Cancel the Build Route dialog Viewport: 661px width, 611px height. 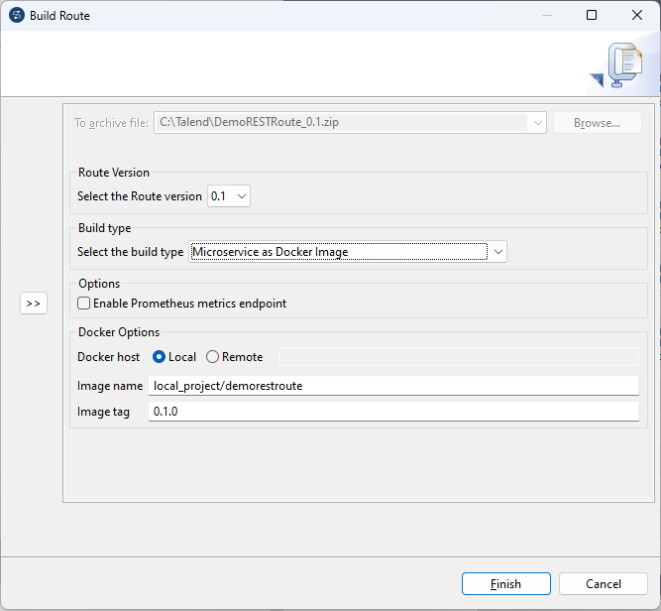tap(603, 584)
